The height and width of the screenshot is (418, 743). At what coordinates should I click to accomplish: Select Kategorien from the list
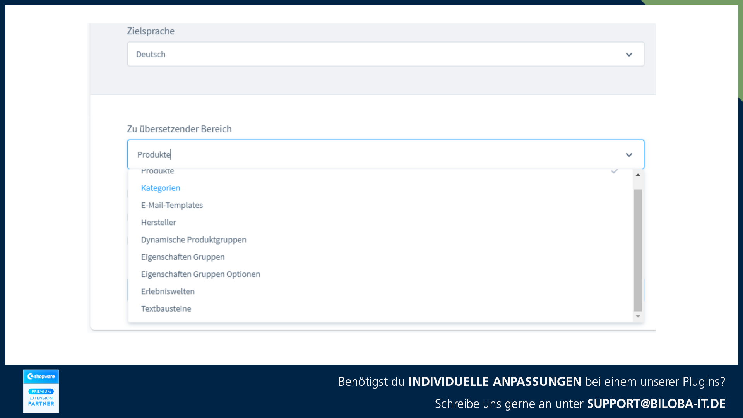click(160, 187)
